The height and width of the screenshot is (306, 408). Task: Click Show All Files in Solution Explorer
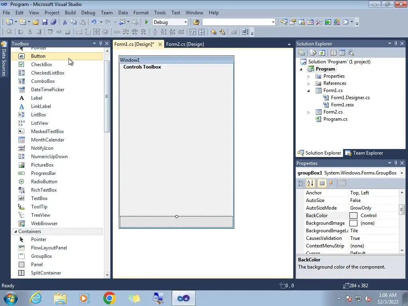(313, 53)
